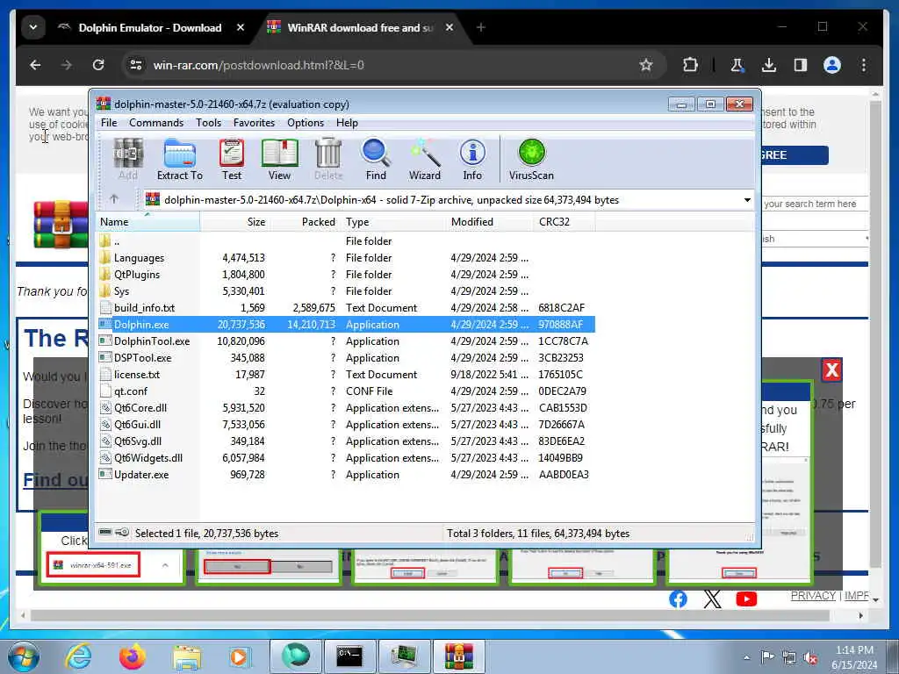Close the WinRAR download browser tab
Screen dimensions: 899x674
click(x=449, y=27)
